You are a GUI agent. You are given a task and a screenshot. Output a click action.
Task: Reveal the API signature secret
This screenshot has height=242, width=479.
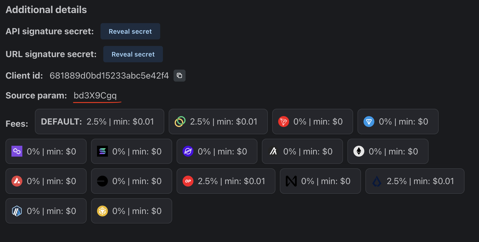[130, 31]
